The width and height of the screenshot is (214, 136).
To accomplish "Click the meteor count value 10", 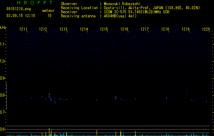I will [49, 16].
